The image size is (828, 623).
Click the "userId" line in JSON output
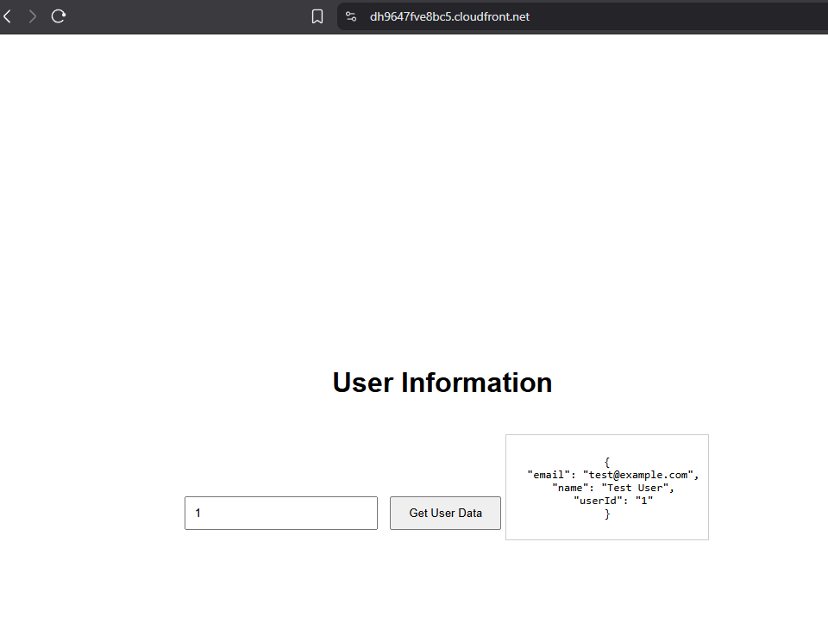612,501
